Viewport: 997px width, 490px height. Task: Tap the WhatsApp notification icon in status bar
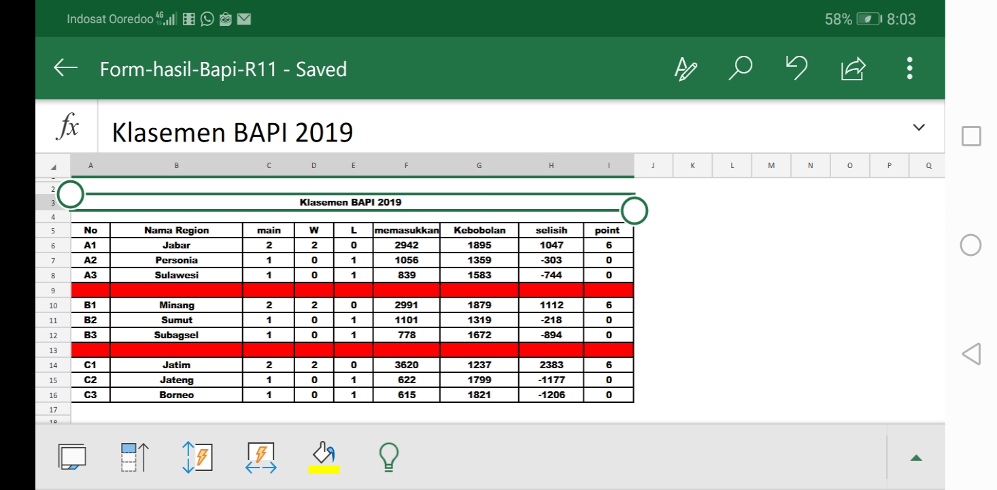[x=207, y=19]
